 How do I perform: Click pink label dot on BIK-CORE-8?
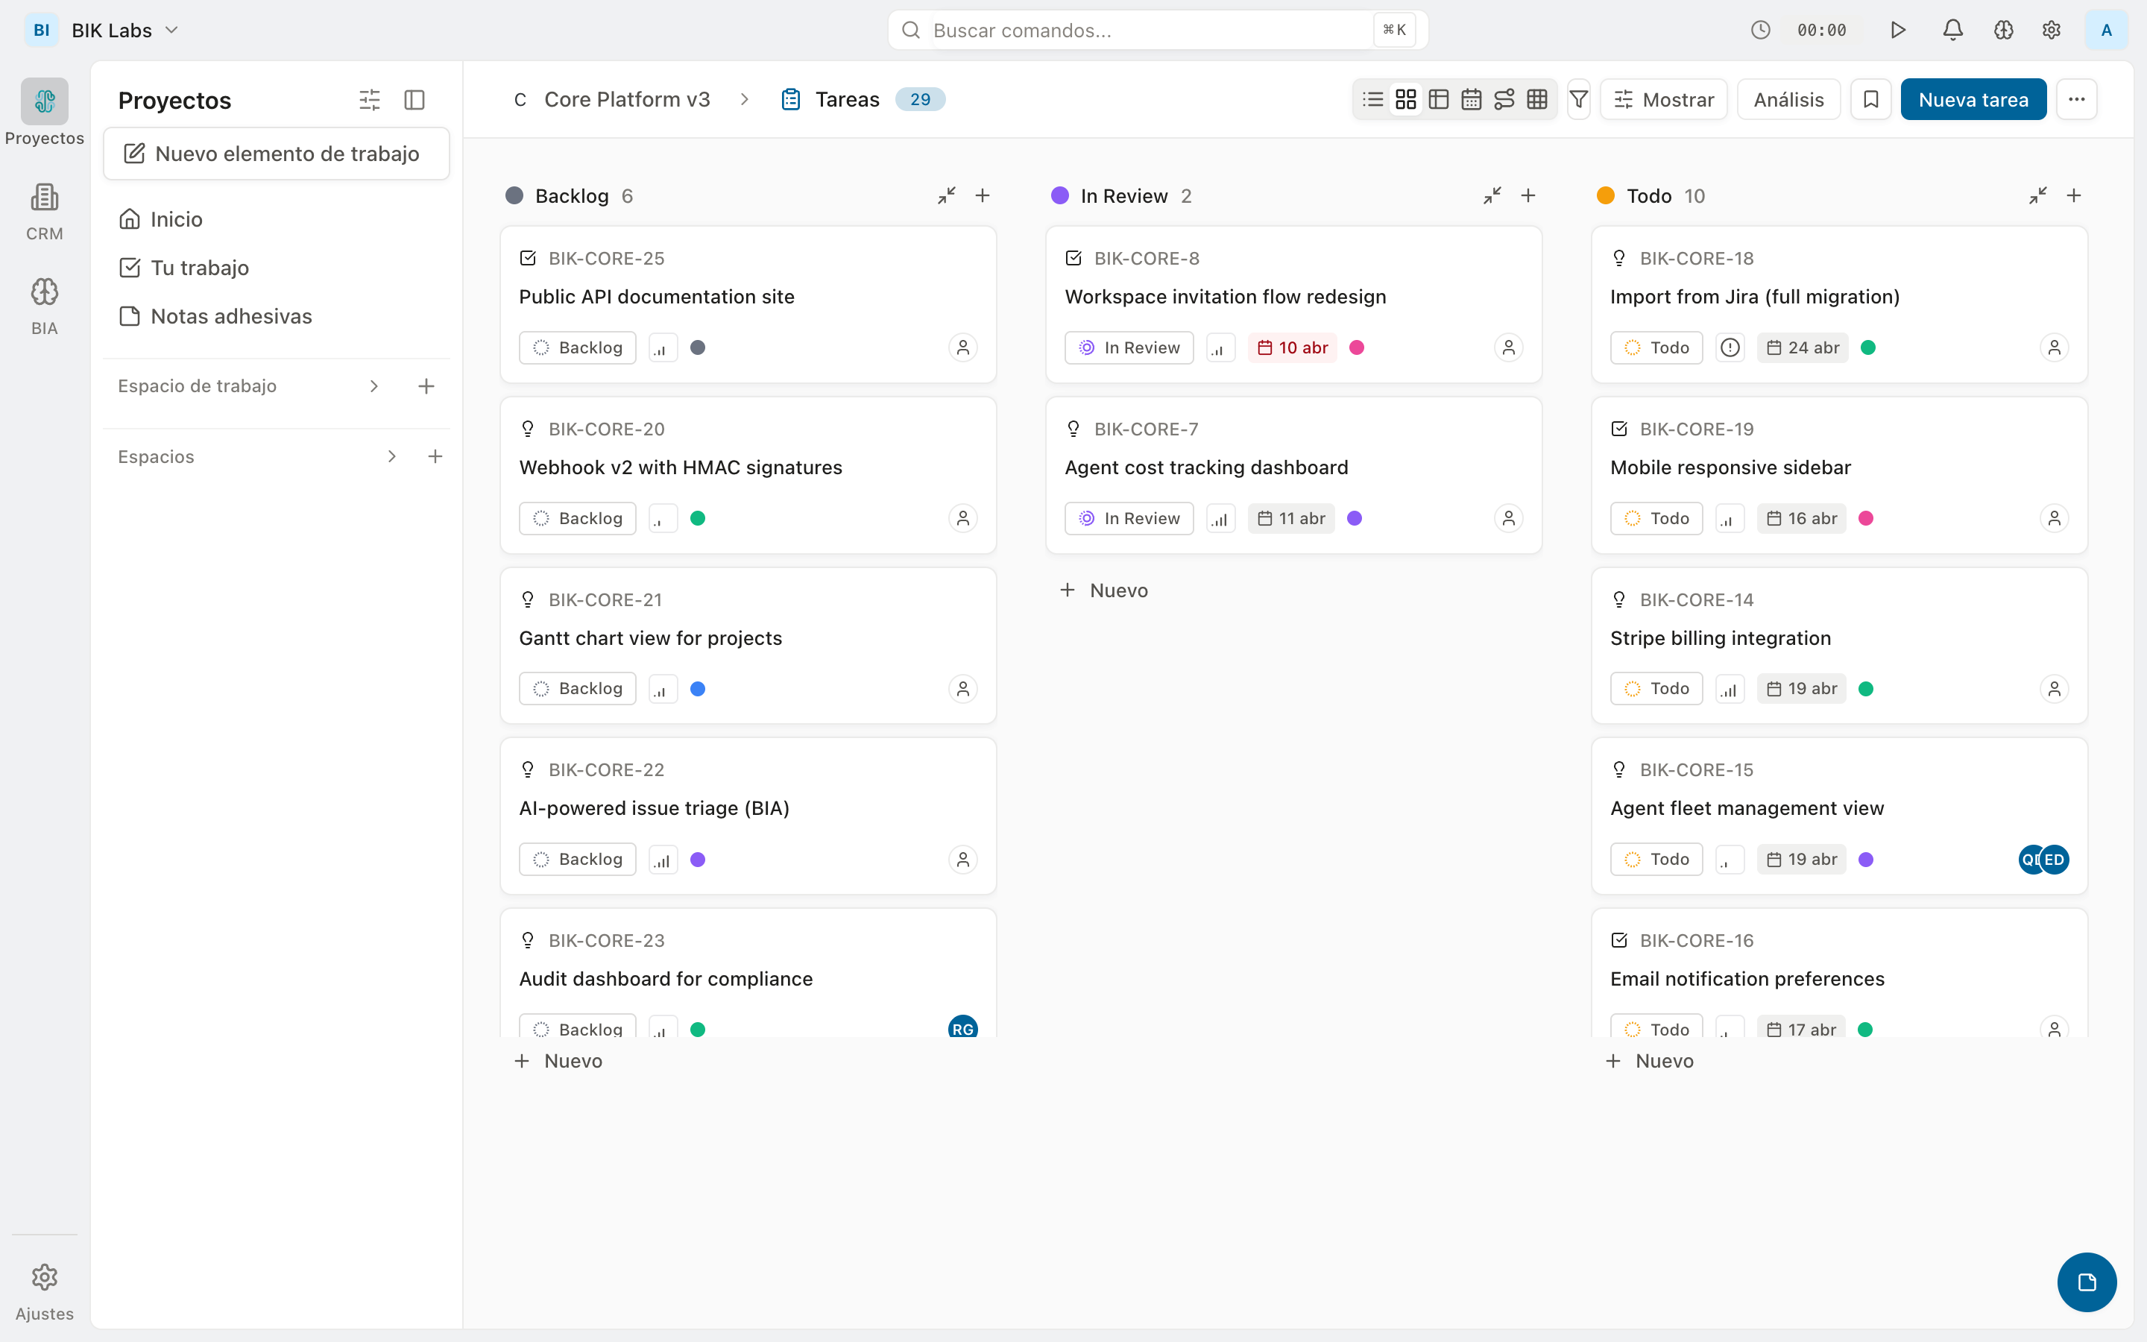[1357, 348]
